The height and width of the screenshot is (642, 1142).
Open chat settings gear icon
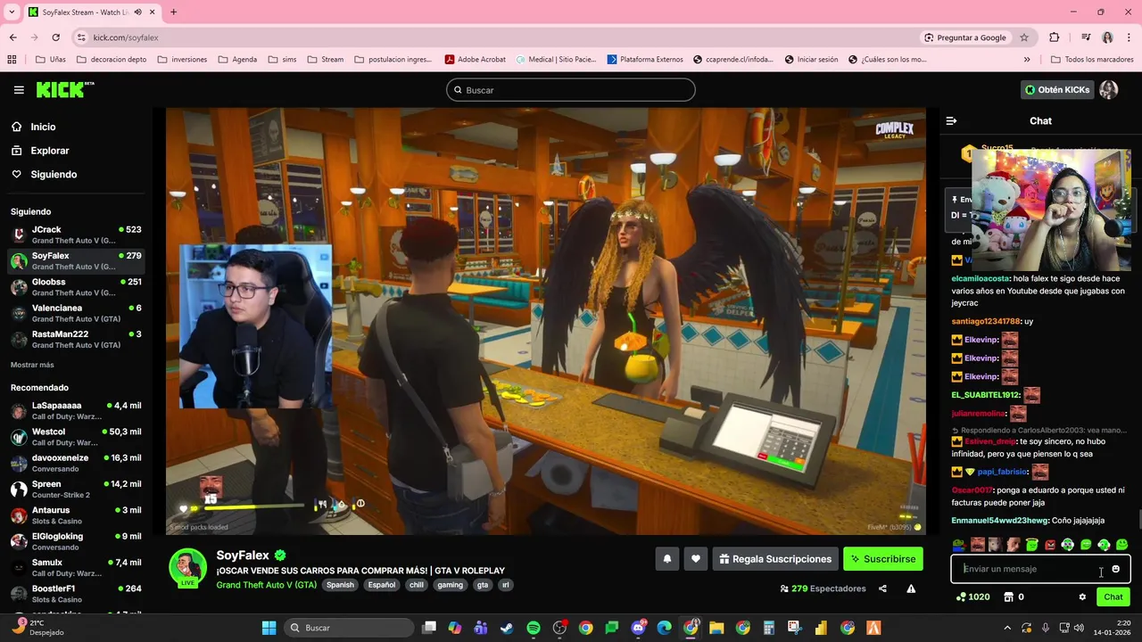tap(1082, 597)
